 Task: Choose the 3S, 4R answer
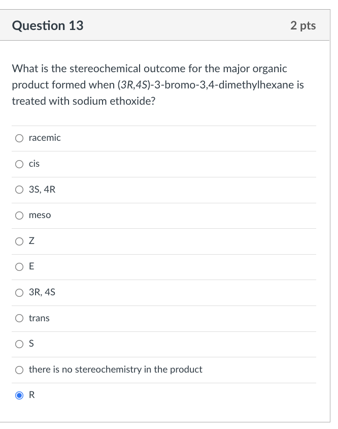pyautogui.click(x=19, y=190)
